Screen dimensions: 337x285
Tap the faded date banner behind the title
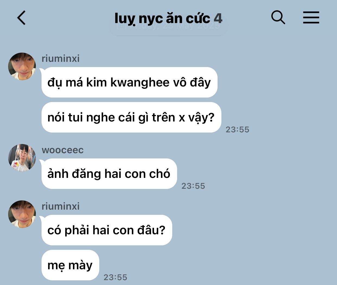click(x=168, y=26)
